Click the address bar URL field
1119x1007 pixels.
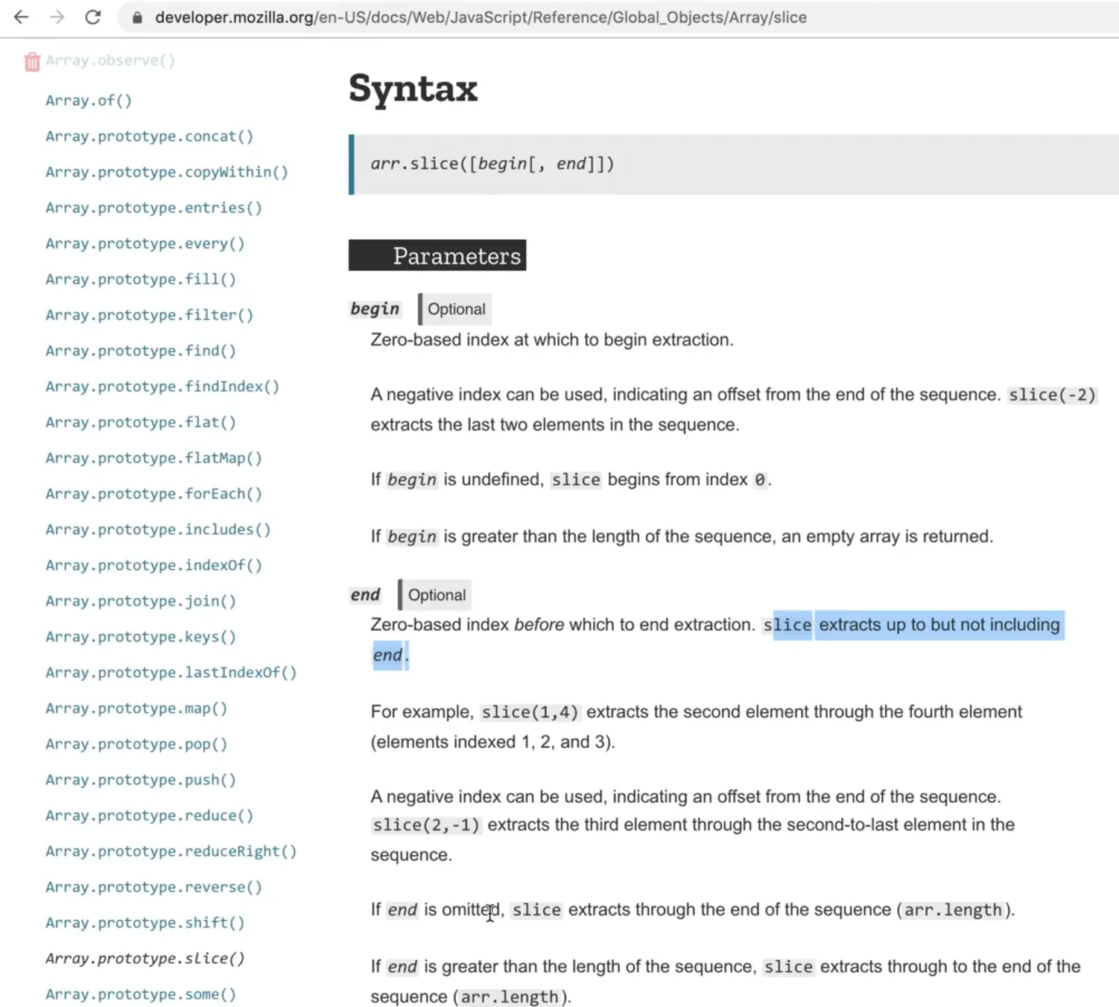pos(481,18)
